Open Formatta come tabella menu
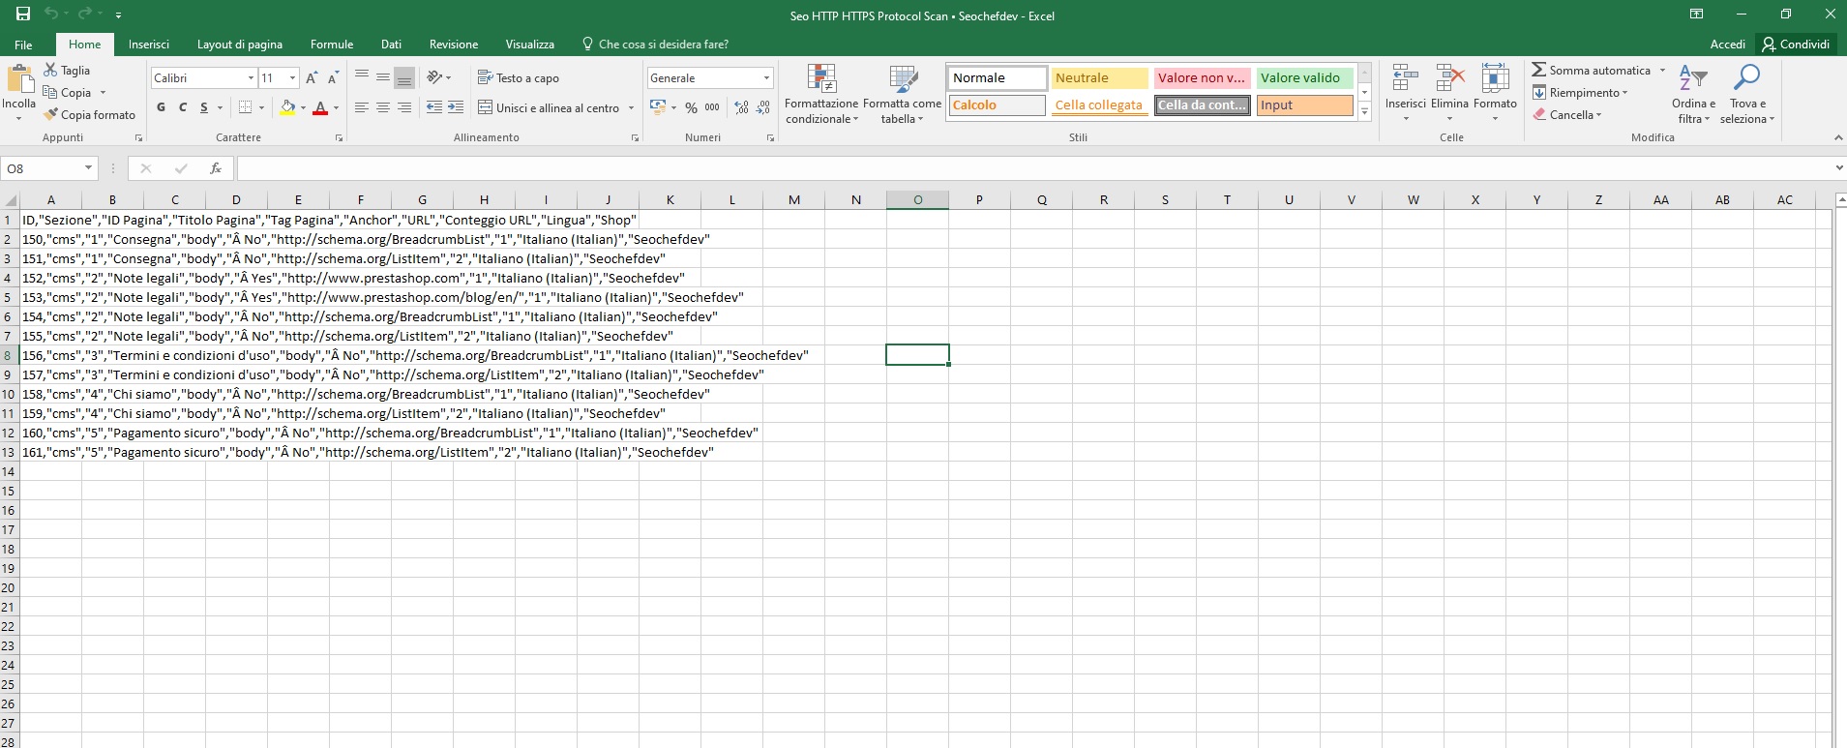1847x748 pixels. tap(902, 94)
